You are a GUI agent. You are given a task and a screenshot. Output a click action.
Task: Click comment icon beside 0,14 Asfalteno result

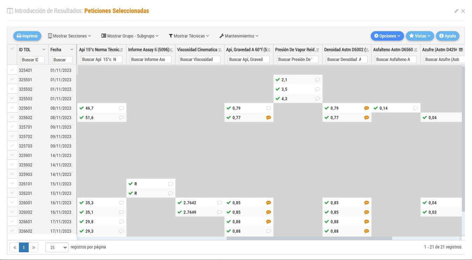tap(415, 108)
